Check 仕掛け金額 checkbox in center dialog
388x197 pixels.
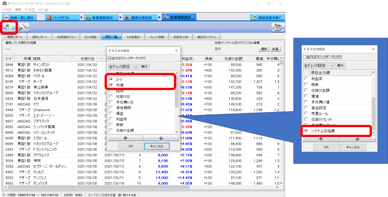111,131
